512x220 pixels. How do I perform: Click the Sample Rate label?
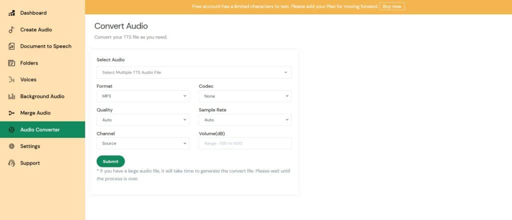[212, 110]
